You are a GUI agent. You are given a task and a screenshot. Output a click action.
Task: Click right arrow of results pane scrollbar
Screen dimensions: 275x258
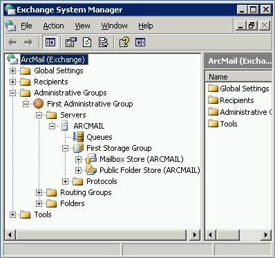point(266,235)
